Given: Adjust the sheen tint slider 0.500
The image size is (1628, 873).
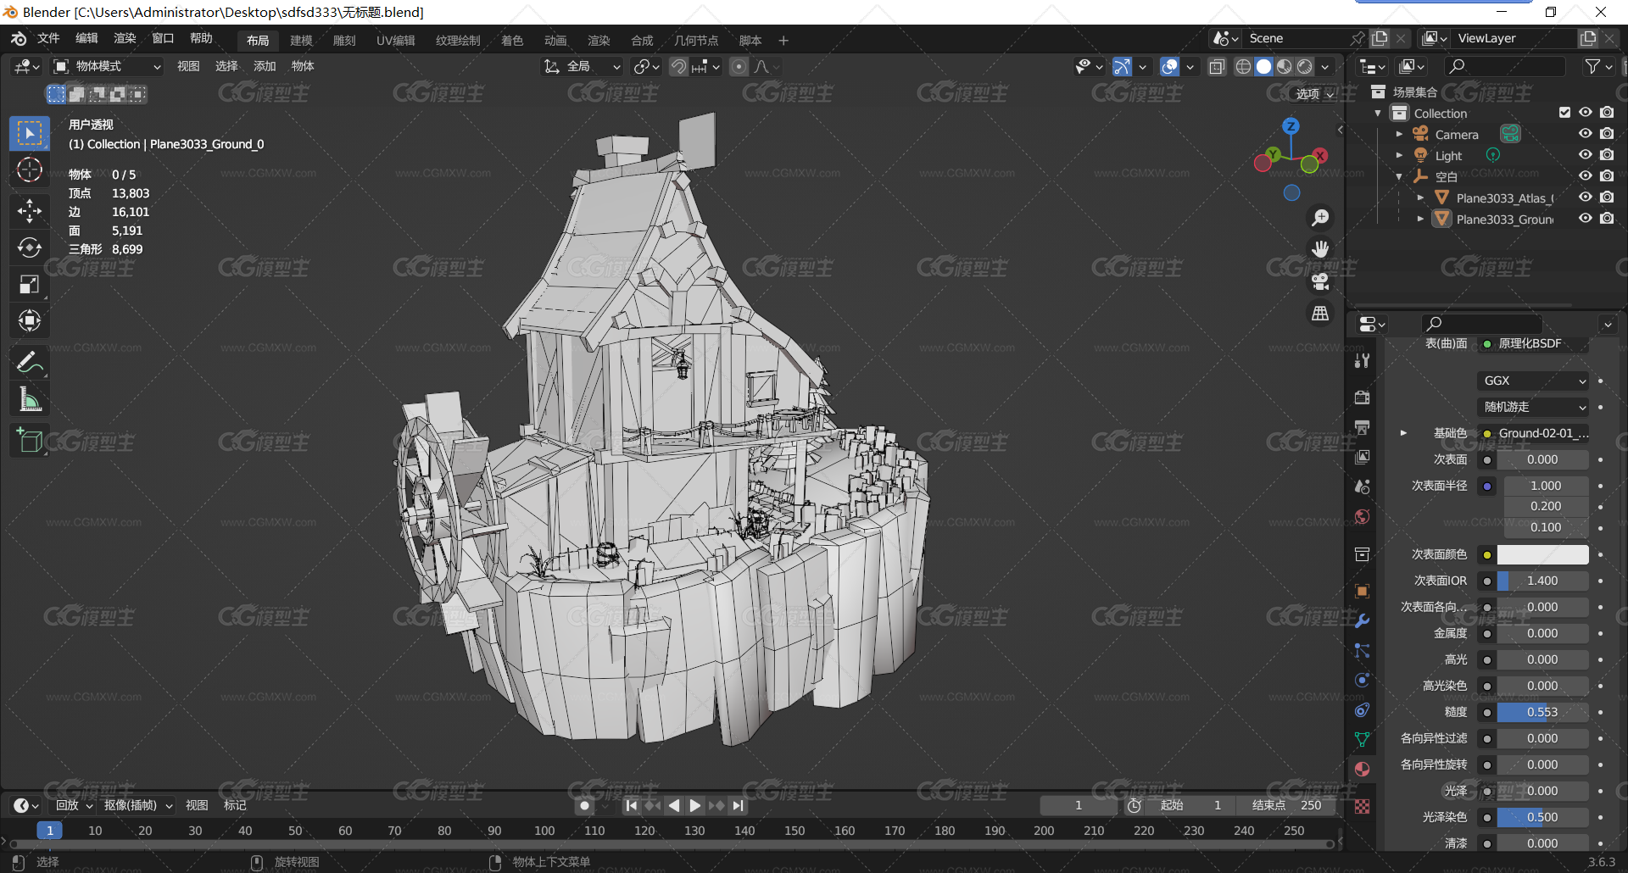Looking at the screenshot, I should (x=1542, y=817).
